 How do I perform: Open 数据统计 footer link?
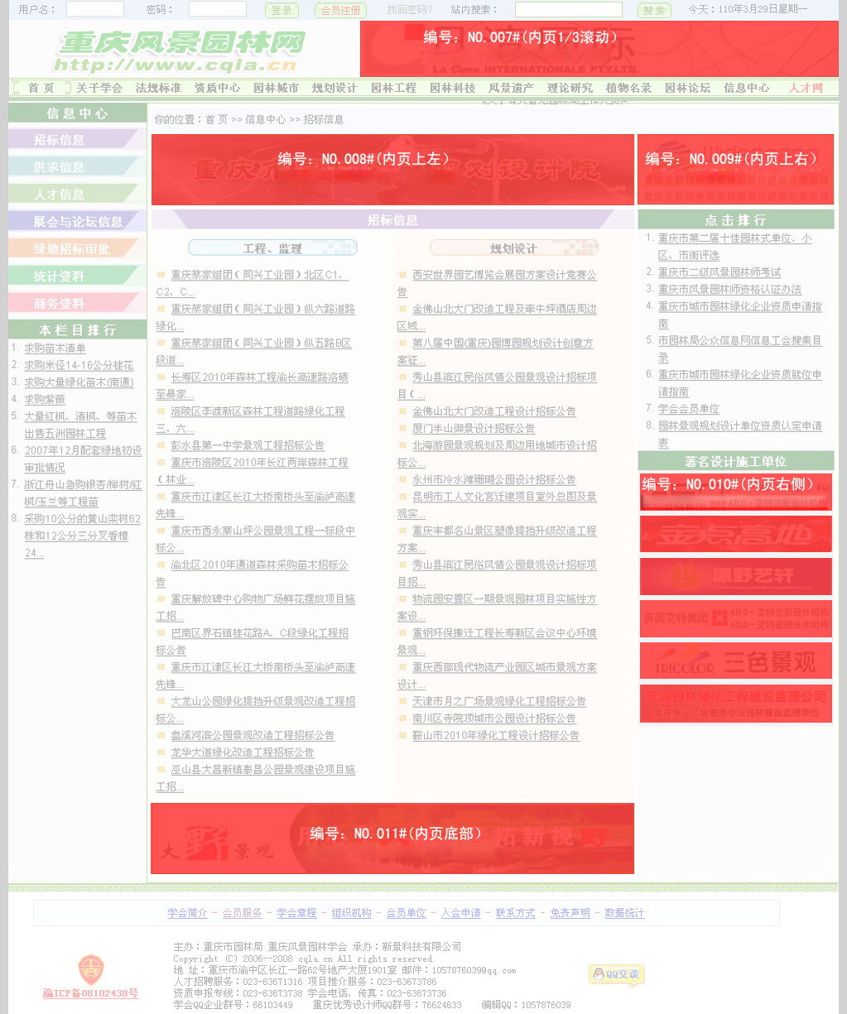(624, 913)
